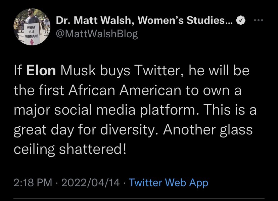The width and height of the screenshot is (278, 201).
Task: Click the phrase ceiling shattered!
Action: tap(70, 150)
